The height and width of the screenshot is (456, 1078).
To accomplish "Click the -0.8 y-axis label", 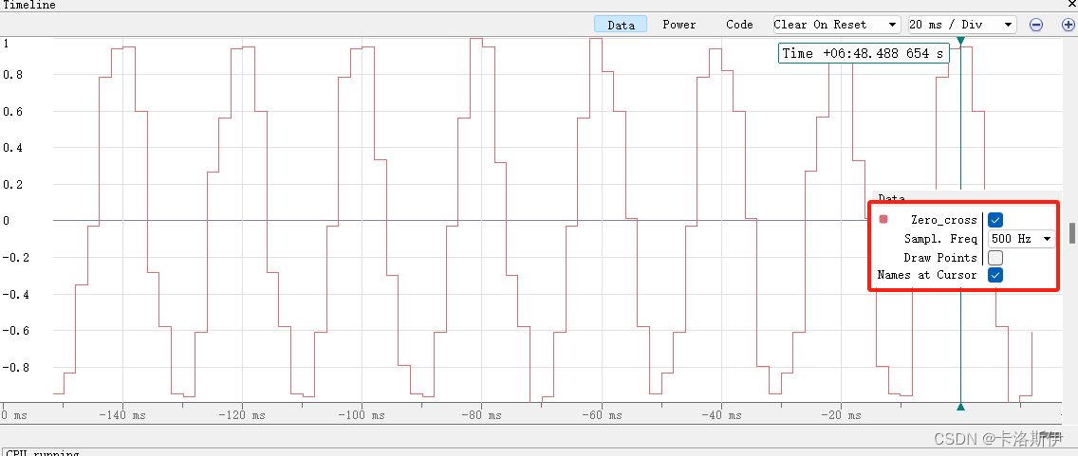I will (14, 368).
